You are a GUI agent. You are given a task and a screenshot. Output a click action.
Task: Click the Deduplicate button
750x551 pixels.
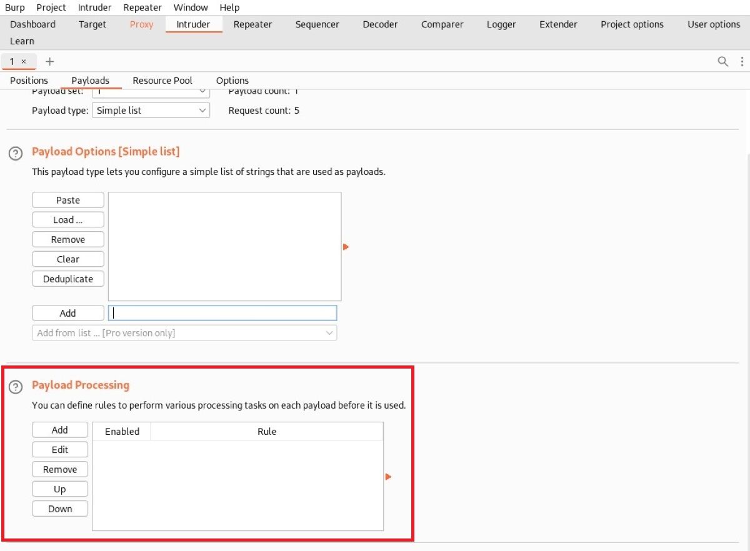68,279
